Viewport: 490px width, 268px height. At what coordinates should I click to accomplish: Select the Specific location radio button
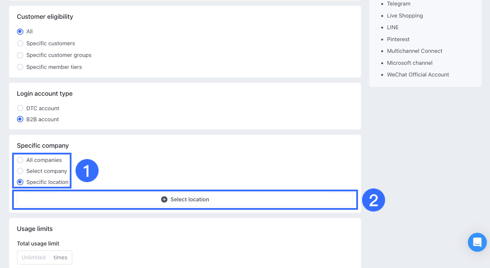point(20,182)
